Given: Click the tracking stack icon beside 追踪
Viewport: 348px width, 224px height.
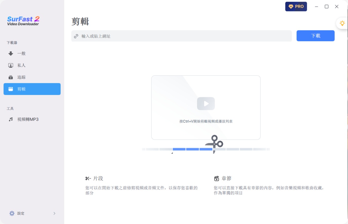Looking at the screenshot, I should (11, 77).
